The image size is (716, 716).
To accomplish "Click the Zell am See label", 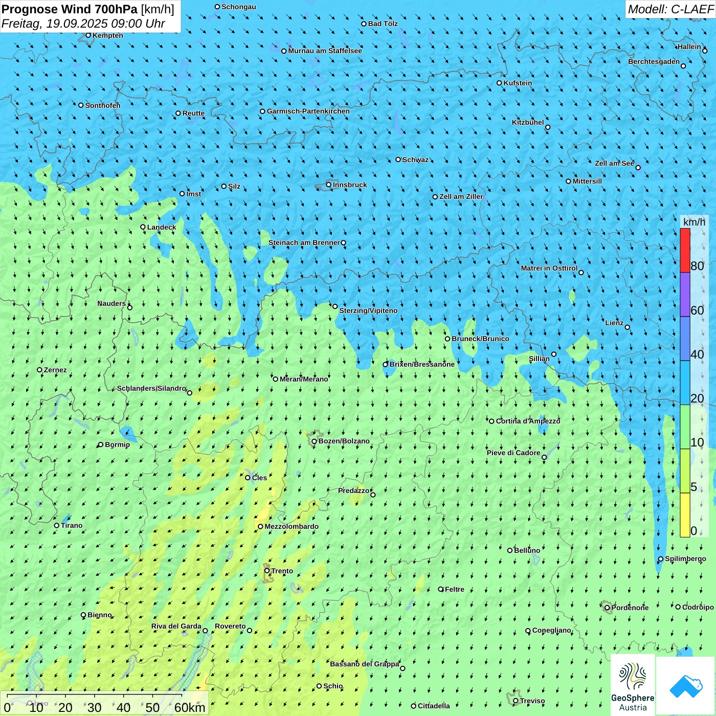I will point(614,163).
